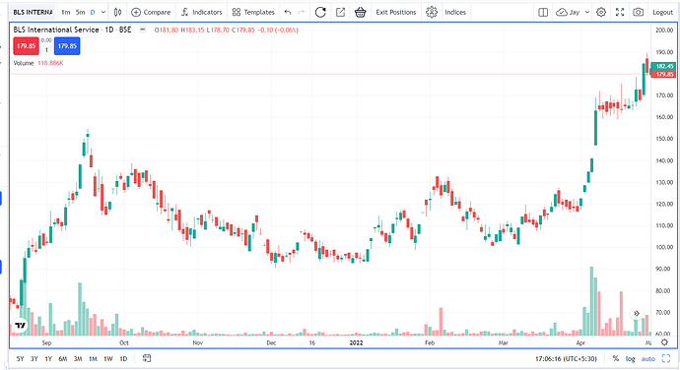Open Compare symbol dialog

pos(151,12)
